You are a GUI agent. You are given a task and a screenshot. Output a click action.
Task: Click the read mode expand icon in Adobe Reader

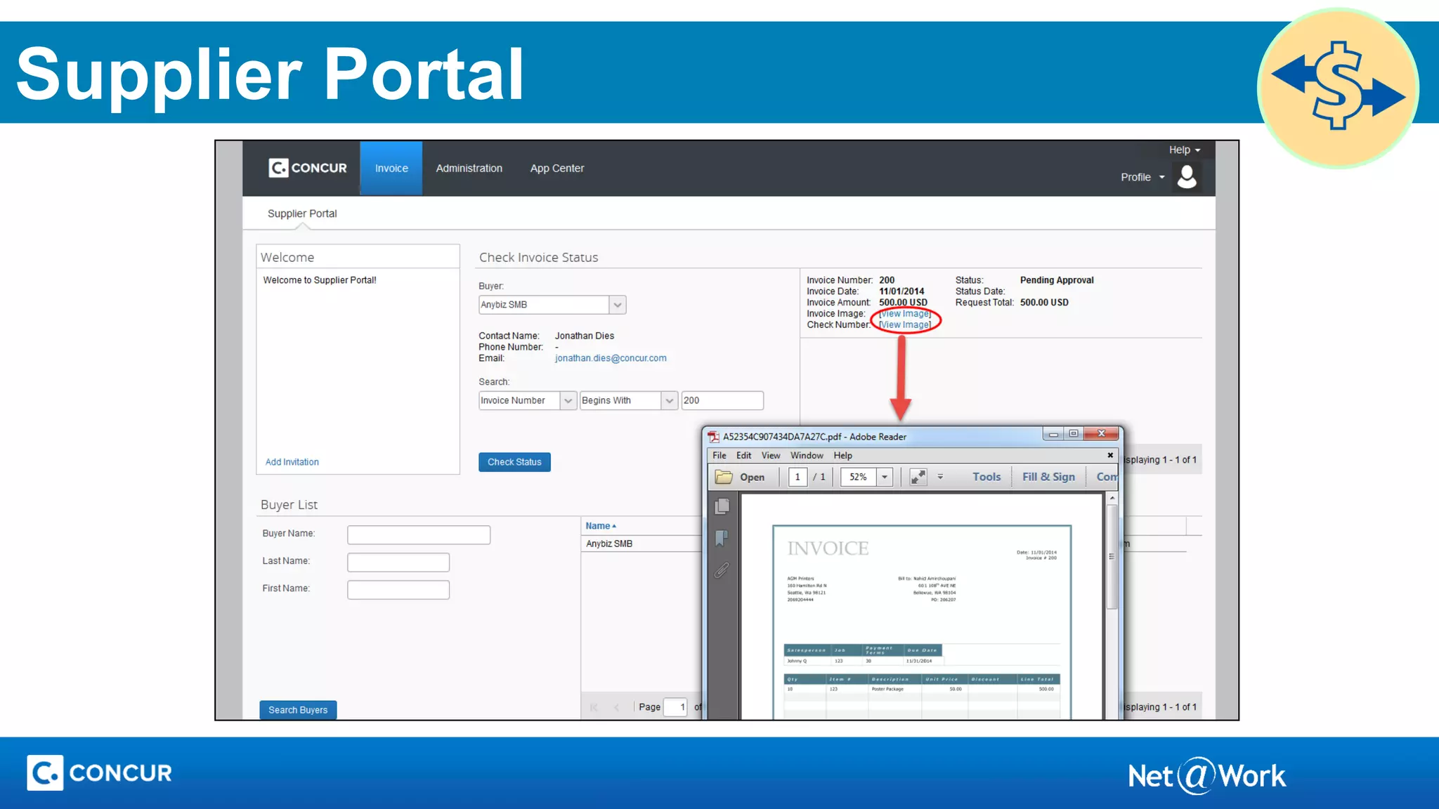coord(918,477)
